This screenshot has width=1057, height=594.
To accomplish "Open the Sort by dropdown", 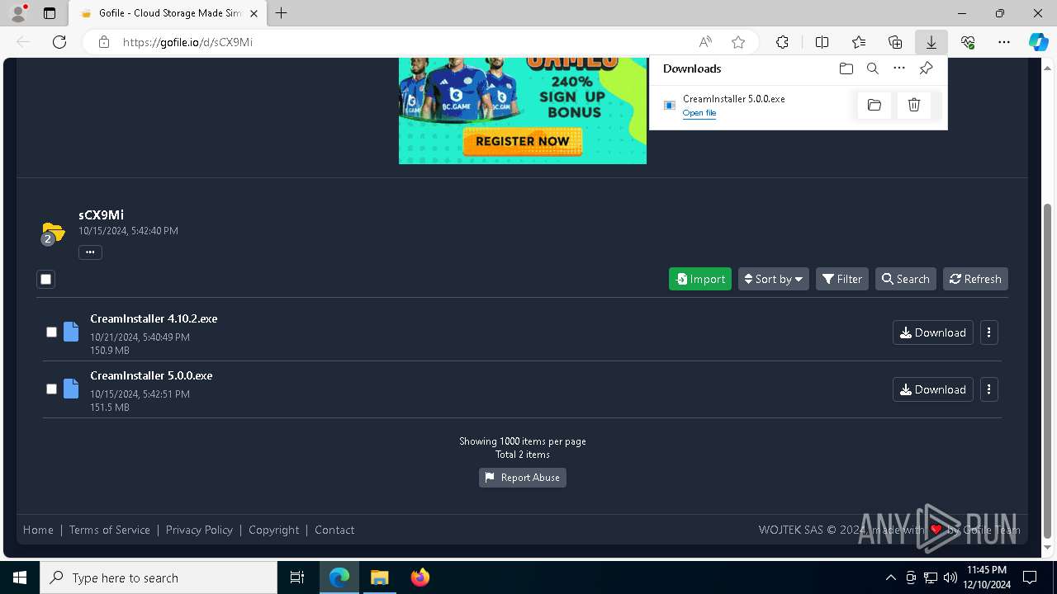I will point(773,279).
